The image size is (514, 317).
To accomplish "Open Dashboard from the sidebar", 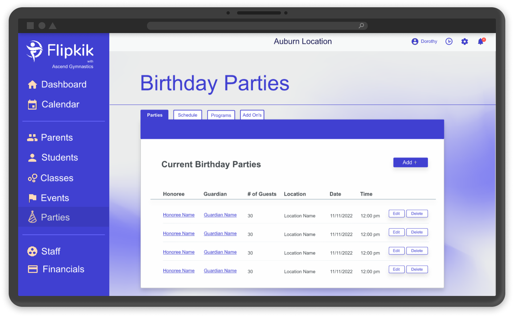I will [x=64, y=85].
